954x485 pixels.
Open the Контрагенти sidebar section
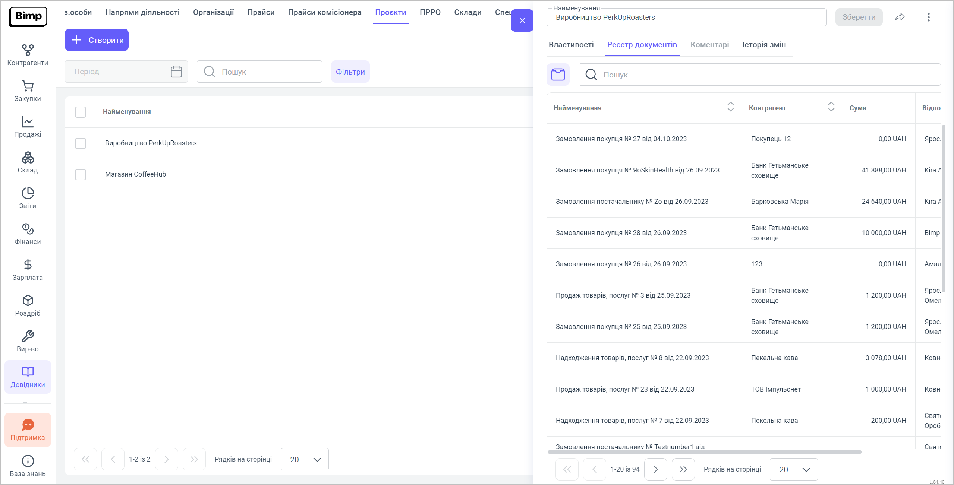pyautogui.click(x=28, y=55)
